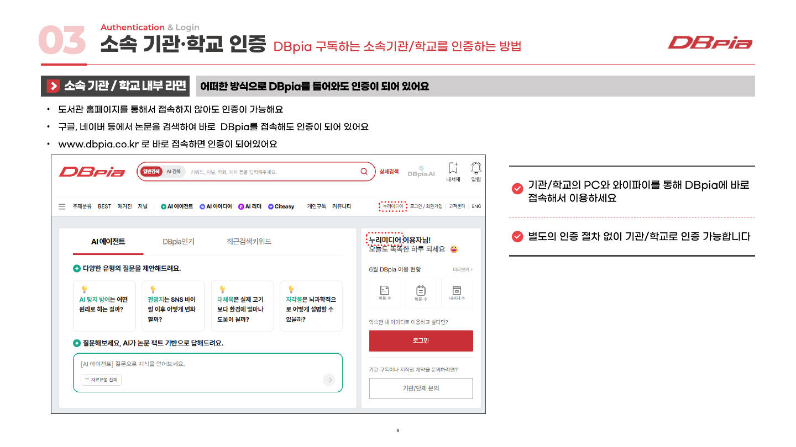
Task: Click the bullet text starting 'www.dbpia.co.kr'
Action: [167, 145]
